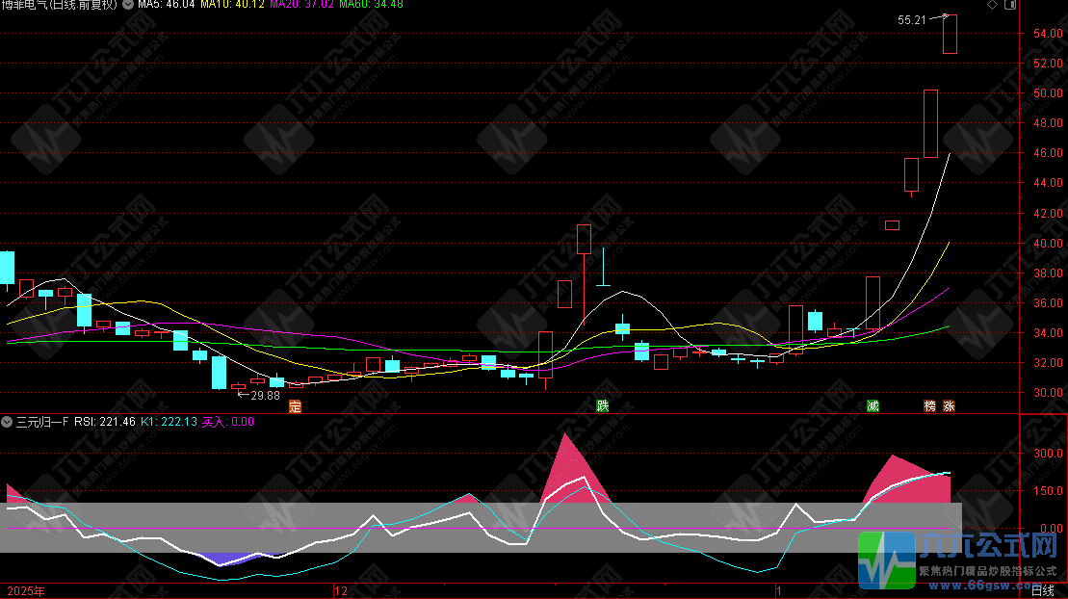Click the 12 month marker on timeline

click(x=339, y=588)
